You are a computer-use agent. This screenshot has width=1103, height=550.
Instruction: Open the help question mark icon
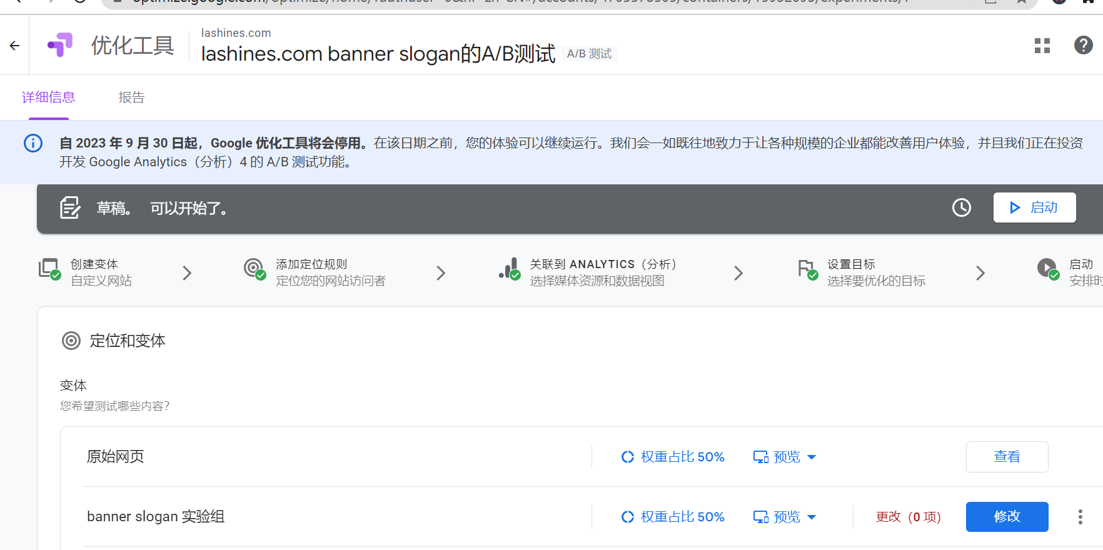[x=1084, y=45]
